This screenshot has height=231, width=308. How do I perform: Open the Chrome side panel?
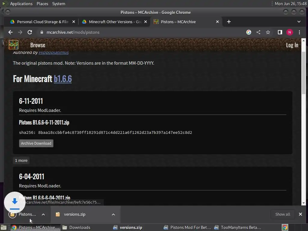click(280, 32)
